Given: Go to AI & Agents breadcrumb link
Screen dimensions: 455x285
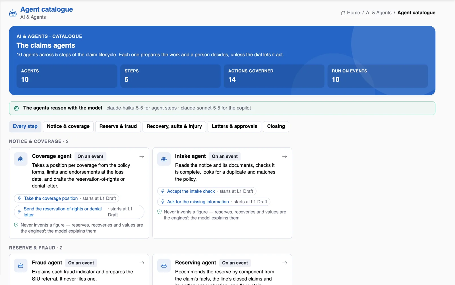Looking at the screenshot, I should [379, 13].
